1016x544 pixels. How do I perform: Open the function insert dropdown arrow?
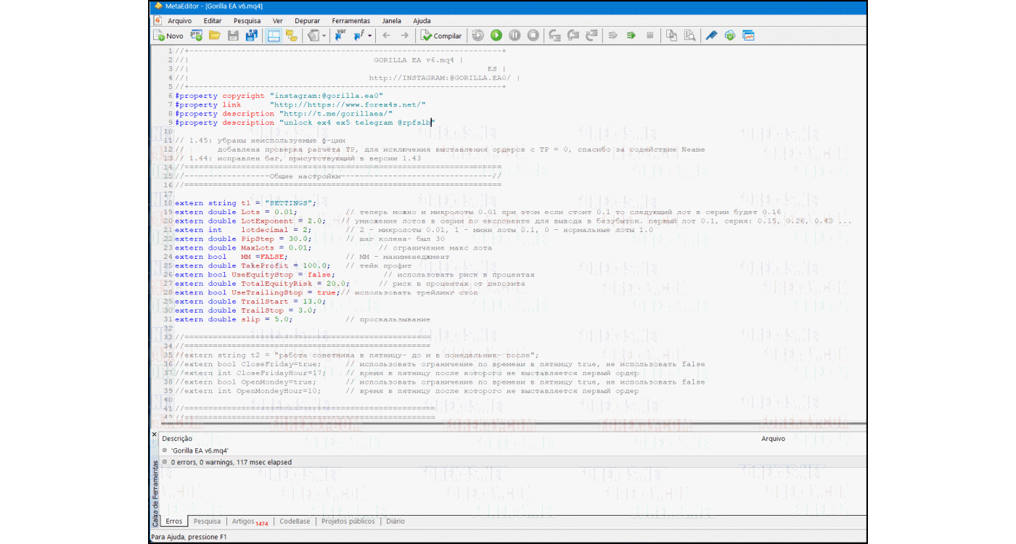[369, 36]
